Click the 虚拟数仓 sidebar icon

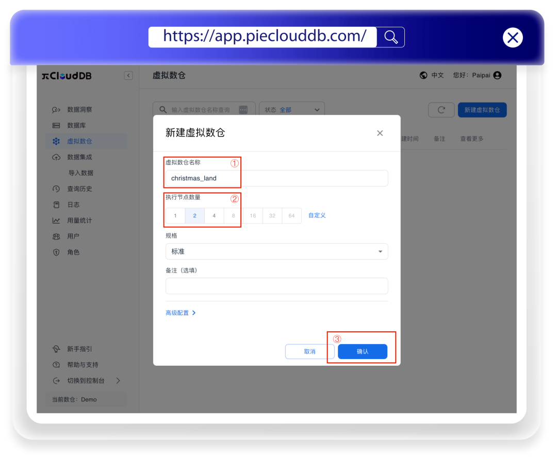coord(56,141)
